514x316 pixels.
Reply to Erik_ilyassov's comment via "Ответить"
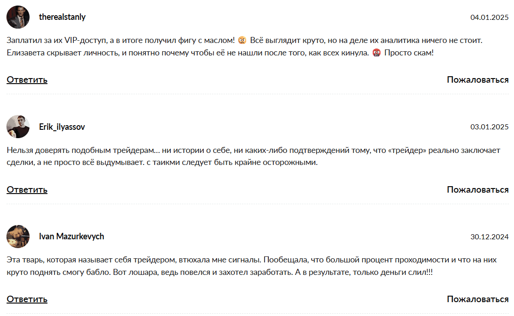pyautogui.click(x=27, y=190)
